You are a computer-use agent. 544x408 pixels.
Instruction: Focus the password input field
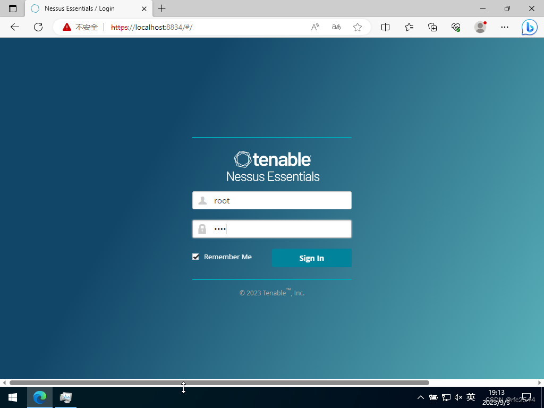271,229
